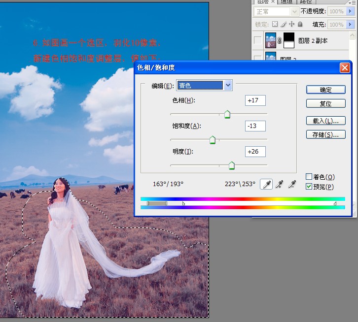Enable the 着色 colorize checkbox
The image size is (358, 322).
pos(309,176)
